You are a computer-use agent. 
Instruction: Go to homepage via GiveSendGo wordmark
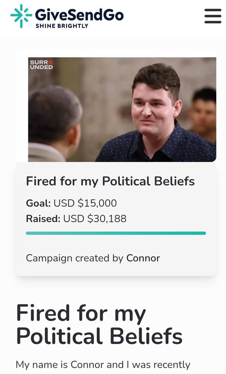[79, 14]
